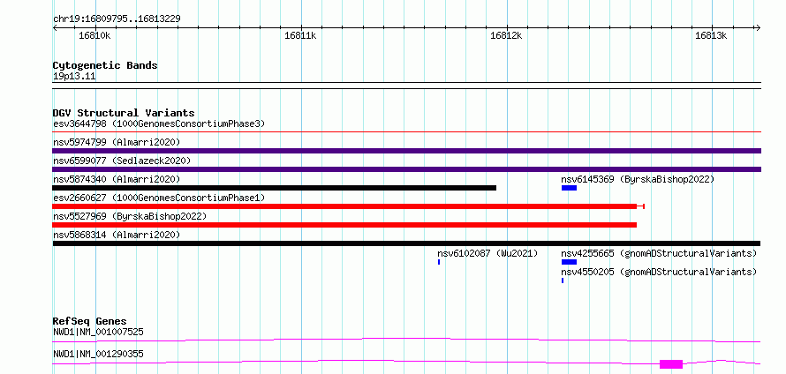Open transcript NWD1|NM_001290355 label
The image size is (786, 374).
(98, 354)
